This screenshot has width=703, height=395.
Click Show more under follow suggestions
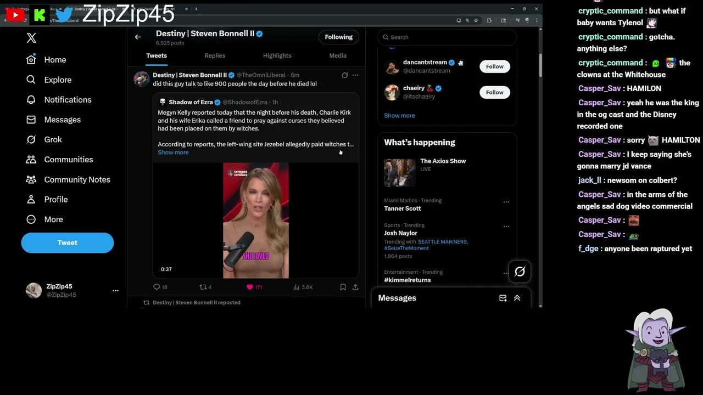pyautogui.click(x=399, y=116)
